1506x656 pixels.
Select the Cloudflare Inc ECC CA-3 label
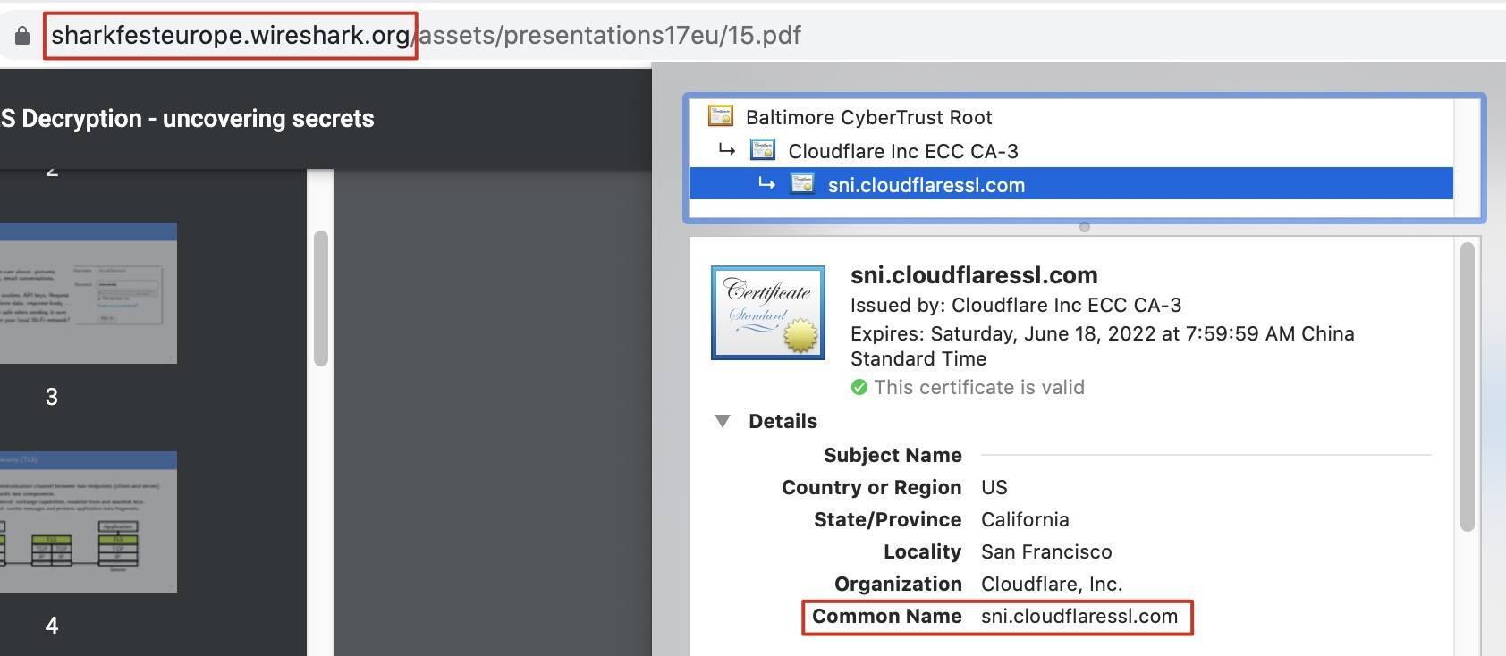point(902,151)
